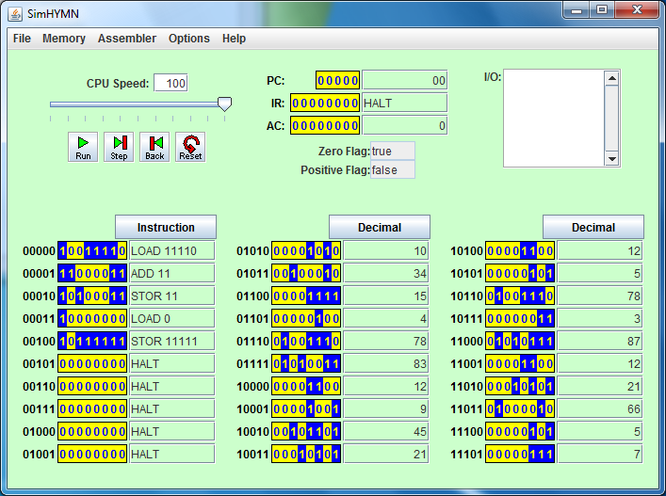Click decimal value 83 at address 01111
Screen dimensions: 666x496
[386, 363]
